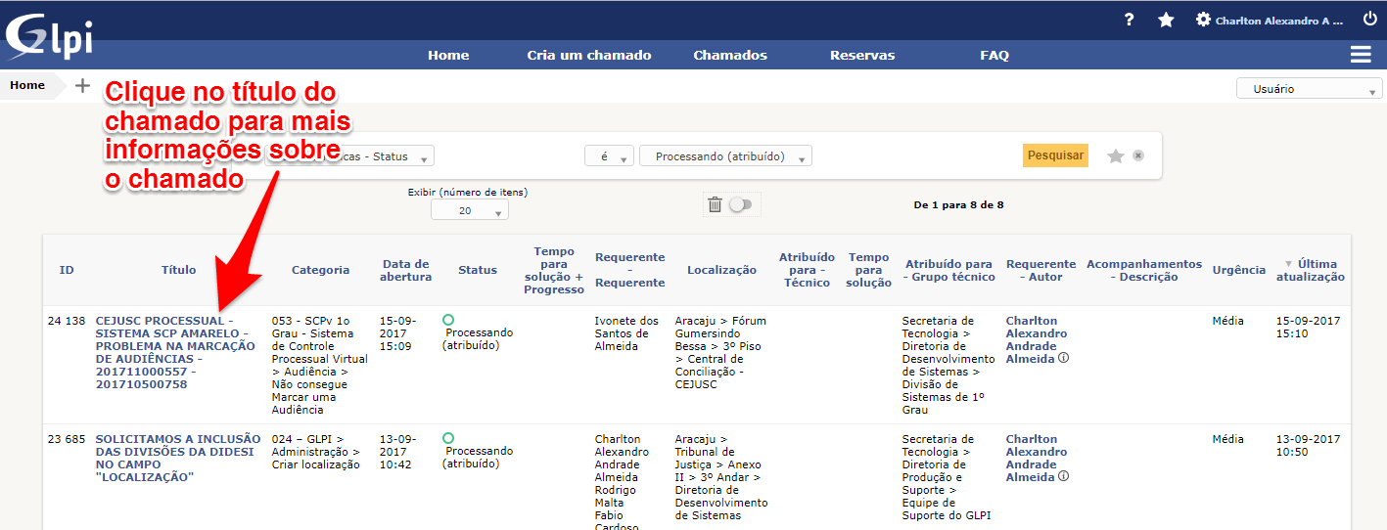Click info icon beside first Charlton author
Image resolution: width=1387 pixels, height=530 pixels.
tap(1063, 359)
